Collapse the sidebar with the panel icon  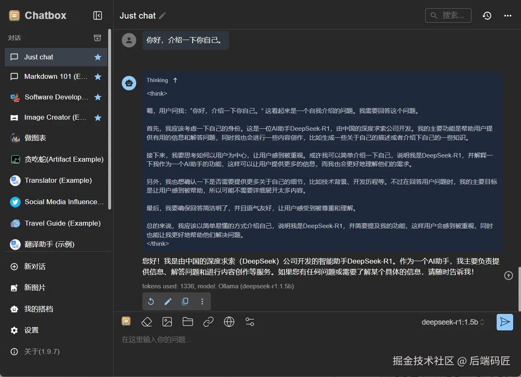[x=97, y=16]
